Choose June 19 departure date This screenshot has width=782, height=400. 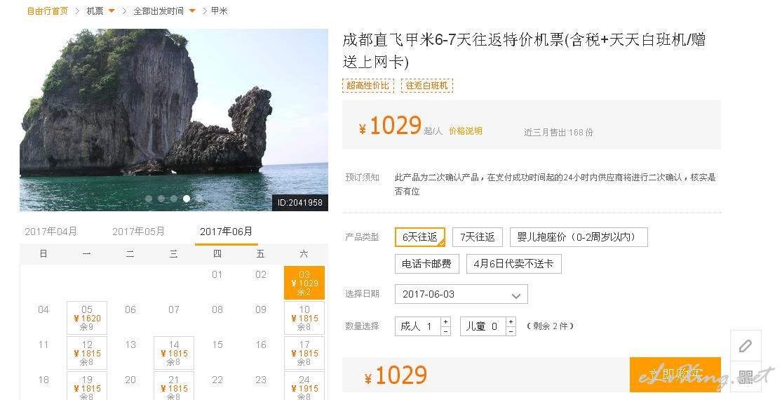pos(87,385)
